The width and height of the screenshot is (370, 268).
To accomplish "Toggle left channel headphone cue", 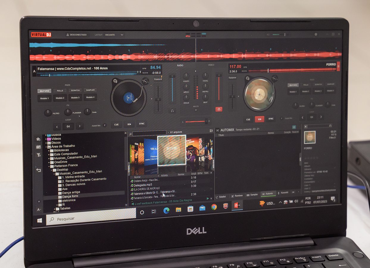I will pyautogui.click(x=172, y=111).
